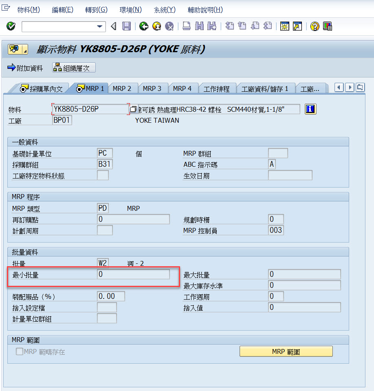Open the 物料(M) menu
374x391 pixels.
tap(29, 10)
